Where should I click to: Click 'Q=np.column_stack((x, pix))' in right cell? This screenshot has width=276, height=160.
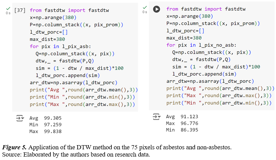211,52
